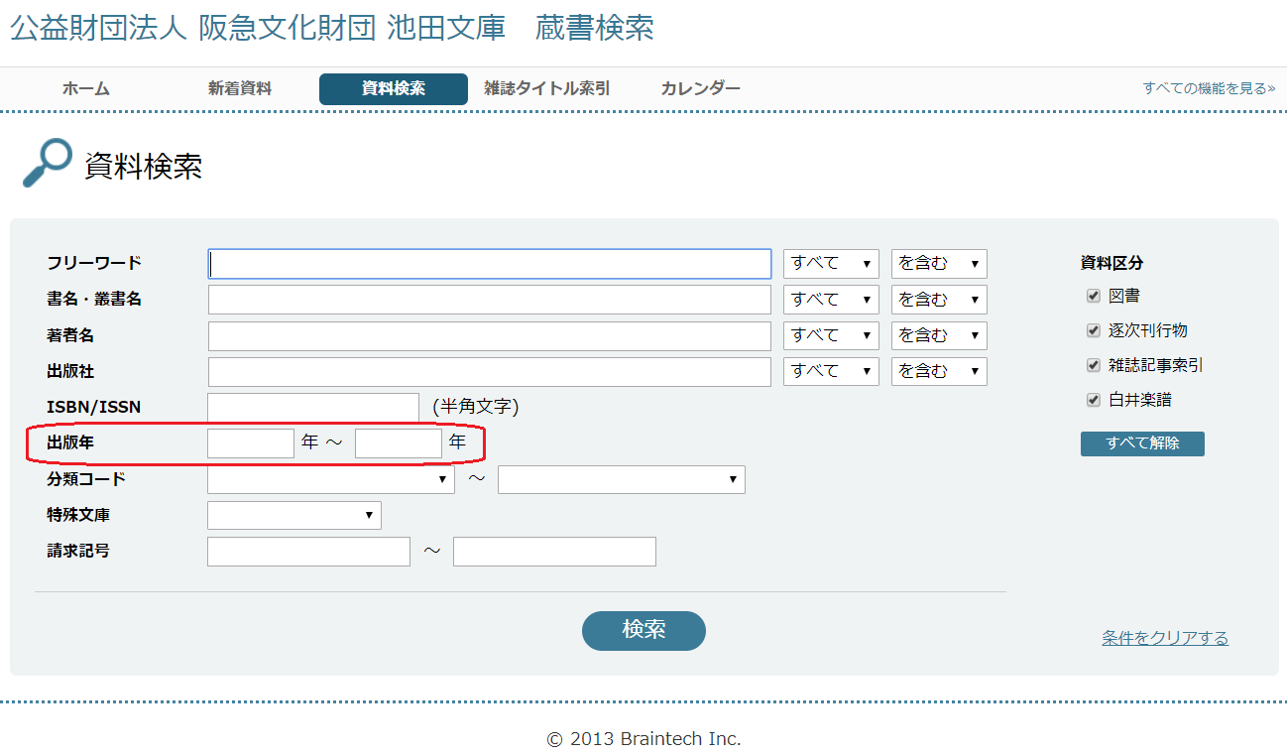Click the 検索 search button
Viewport: 1287px width, 756px height.
643,630
